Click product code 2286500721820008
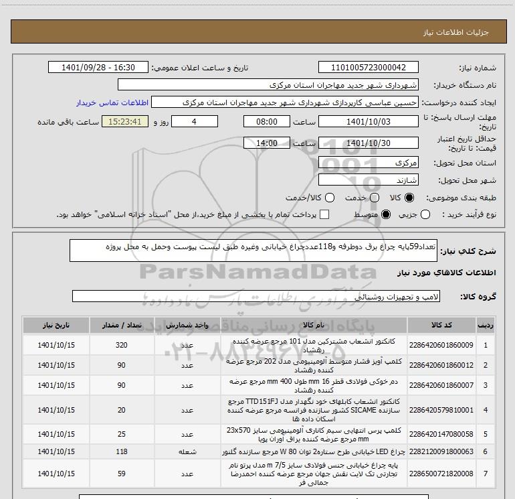 (441, 474)
